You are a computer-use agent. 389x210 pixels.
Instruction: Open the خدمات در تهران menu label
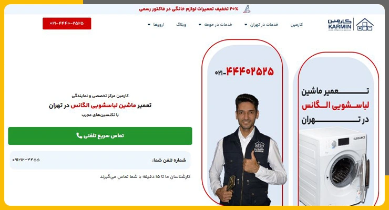pos(264,25)
